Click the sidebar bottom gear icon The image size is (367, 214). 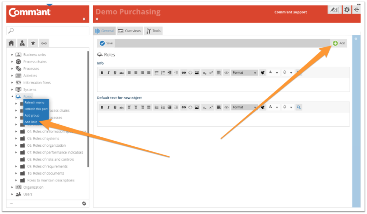tap(84, 203)
